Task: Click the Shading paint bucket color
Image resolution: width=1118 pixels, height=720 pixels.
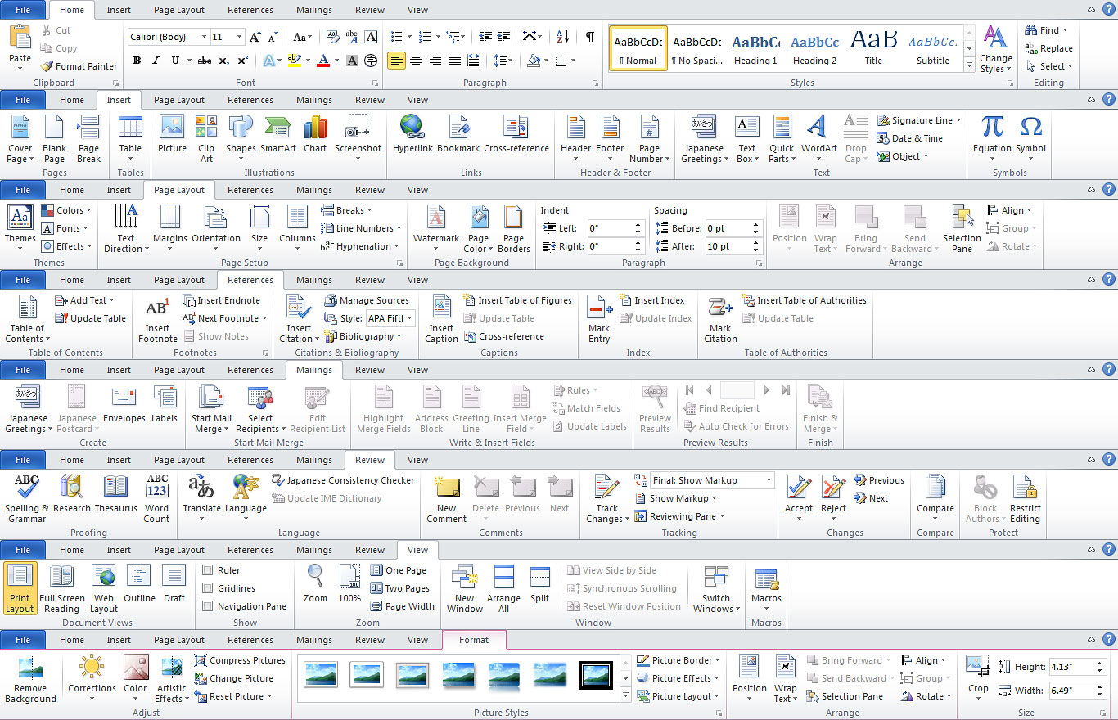Action: pyautogui.click(x=534, y=61)
